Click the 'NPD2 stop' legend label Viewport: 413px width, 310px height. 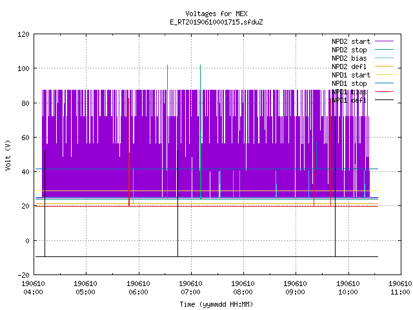pos(349,50)
